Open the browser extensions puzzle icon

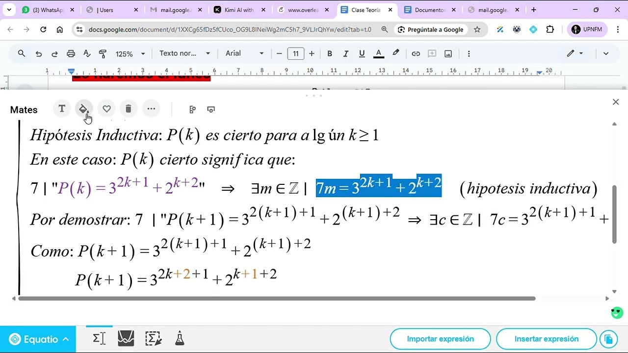pyautogui.click(x=550, y=29)
